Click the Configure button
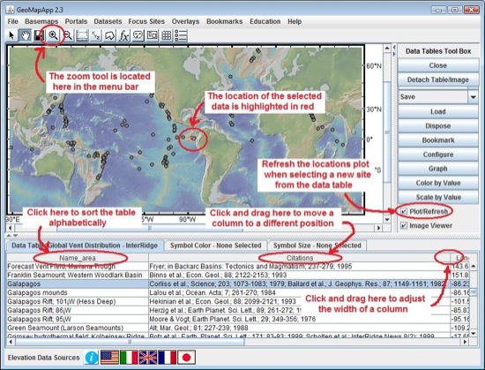This screenshot has height=370, width=485. point(438,155)
